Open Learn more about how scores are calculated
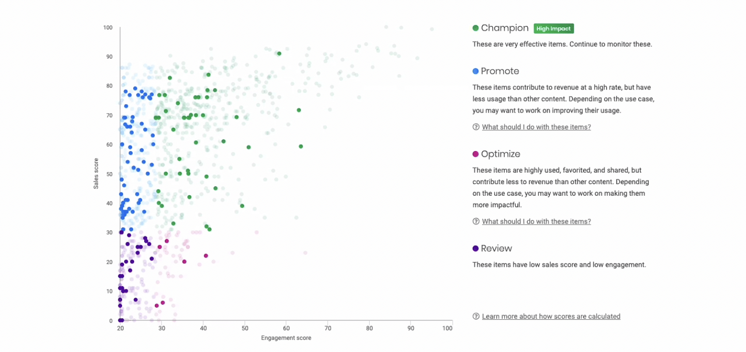Screen dimensions: 746x352 pos(551,316)
